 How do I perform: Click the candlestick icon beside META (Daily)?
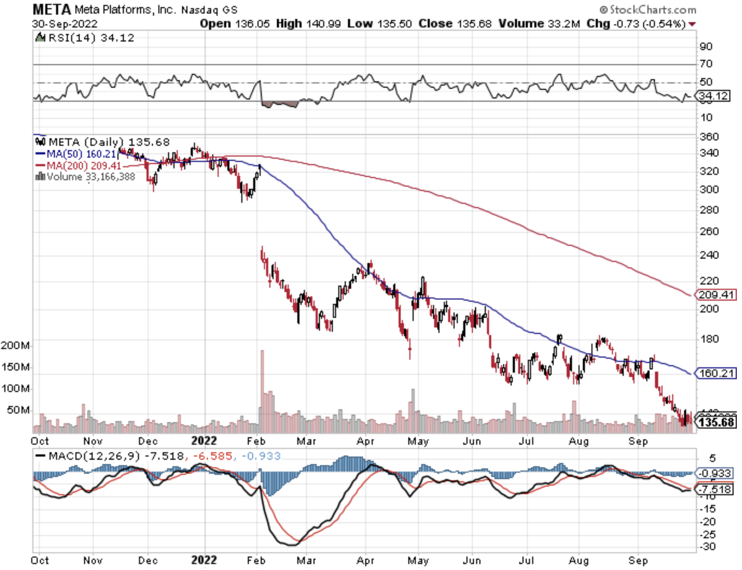tap(40, 142)
